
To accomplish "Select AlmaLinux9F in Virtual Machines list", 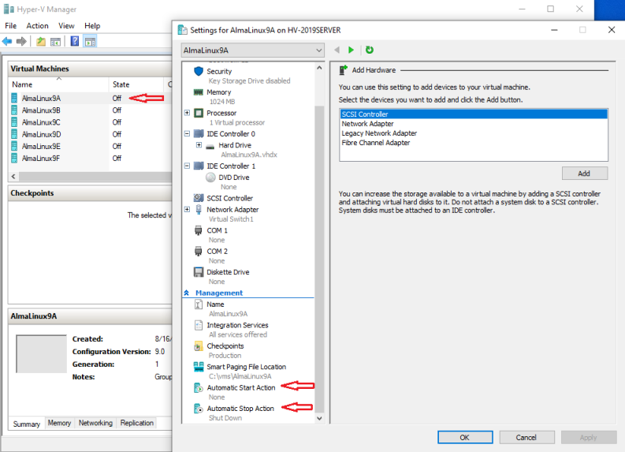I will coord(41,158).
